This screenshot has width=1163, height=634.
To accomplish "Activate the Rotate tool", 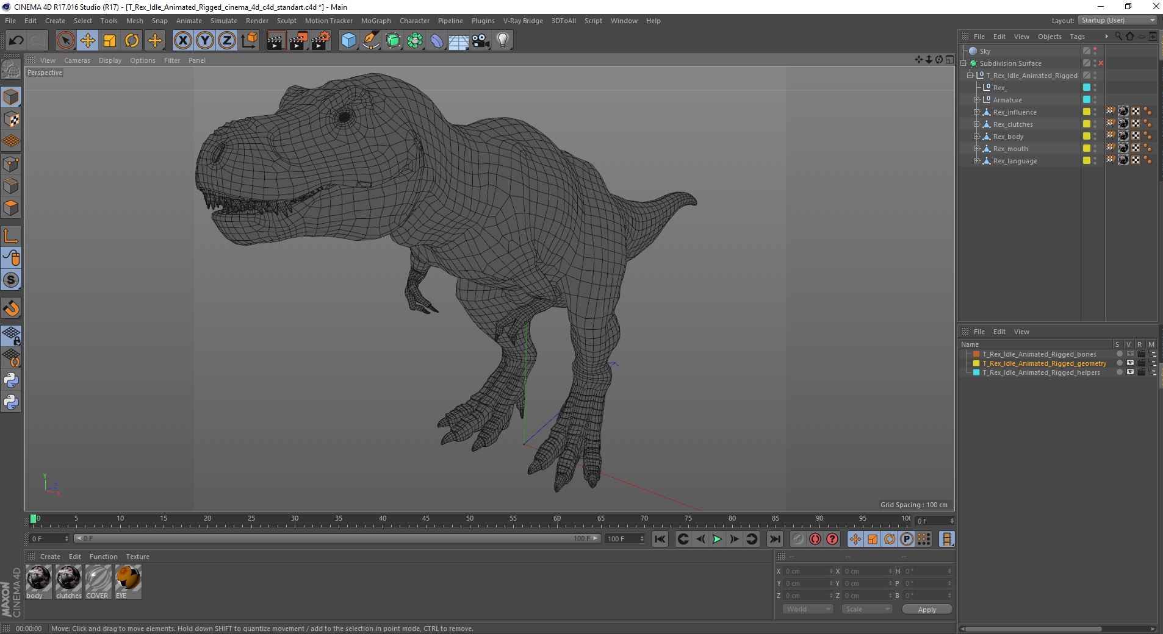I will 132,41.
